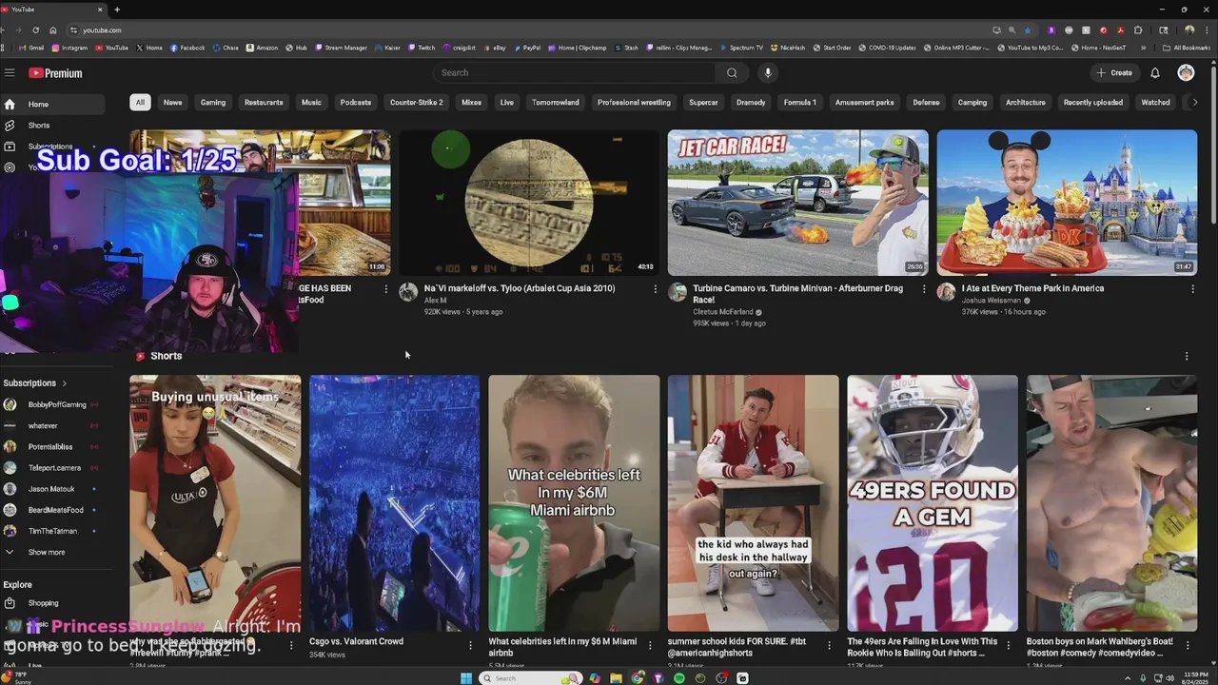Click the YouTube search field
1218x685 pixels.
(574, 72)
